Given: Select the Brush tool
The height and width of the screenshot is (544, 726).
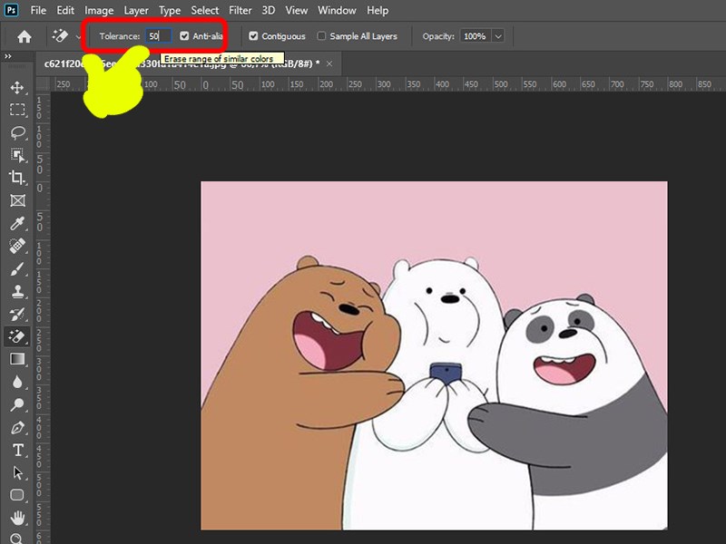Looking at the screenshot, I should 17,268.
